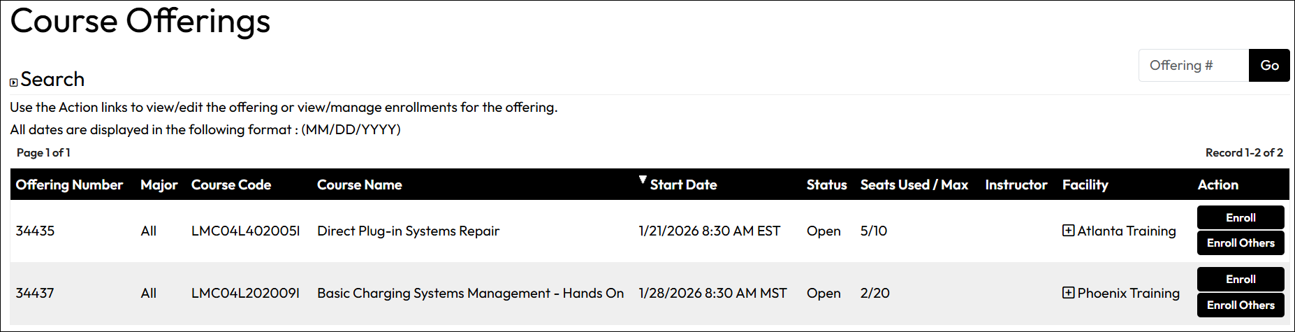The height and width of the screenshot is (332, 1295).
Task: Click the Go button next to Offering #
Action: coord(1269,66)
